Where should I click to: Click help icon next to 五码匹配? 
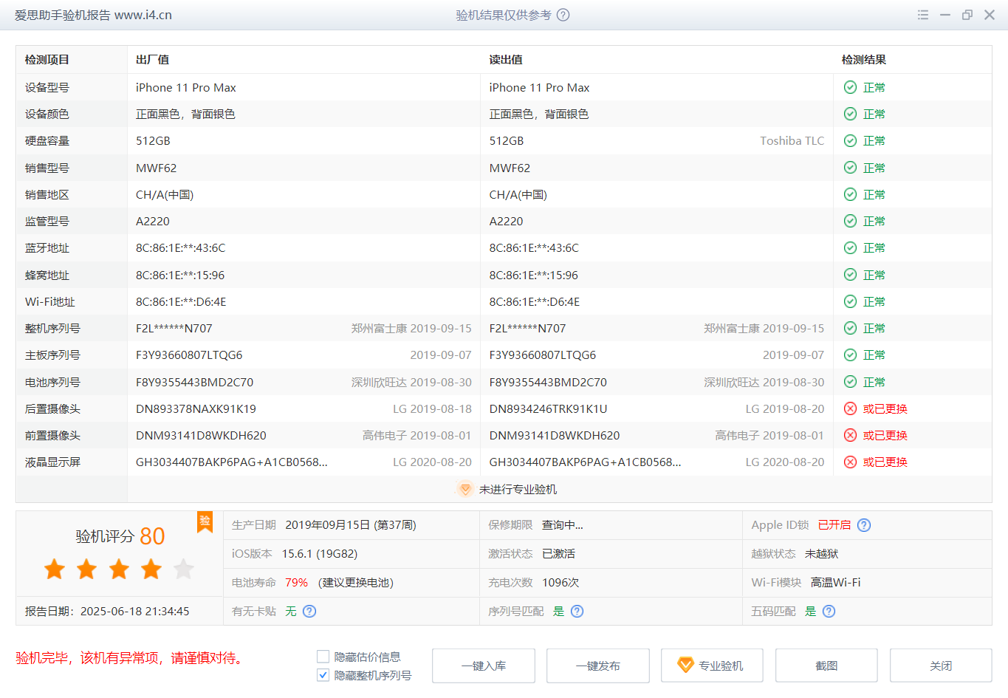(829, 611)
